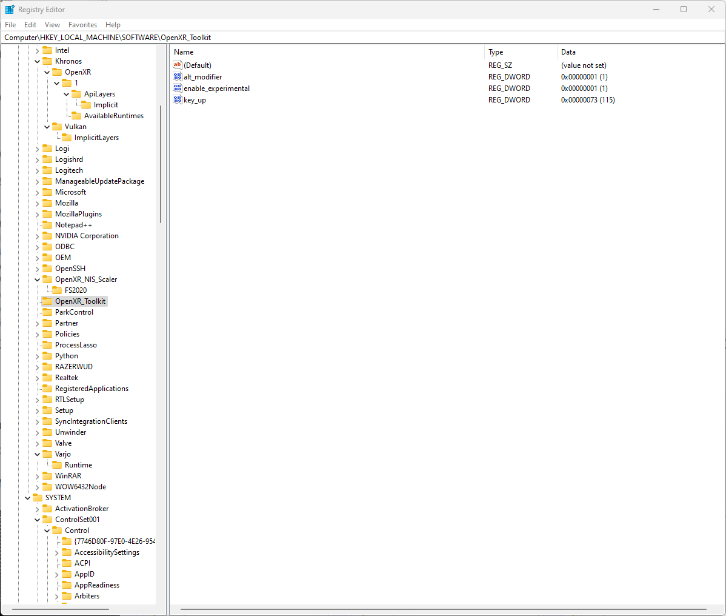Viewport: 726px width, 616px height.
Task: Collapse the Varjo key
Action: (x=38, y=454)
